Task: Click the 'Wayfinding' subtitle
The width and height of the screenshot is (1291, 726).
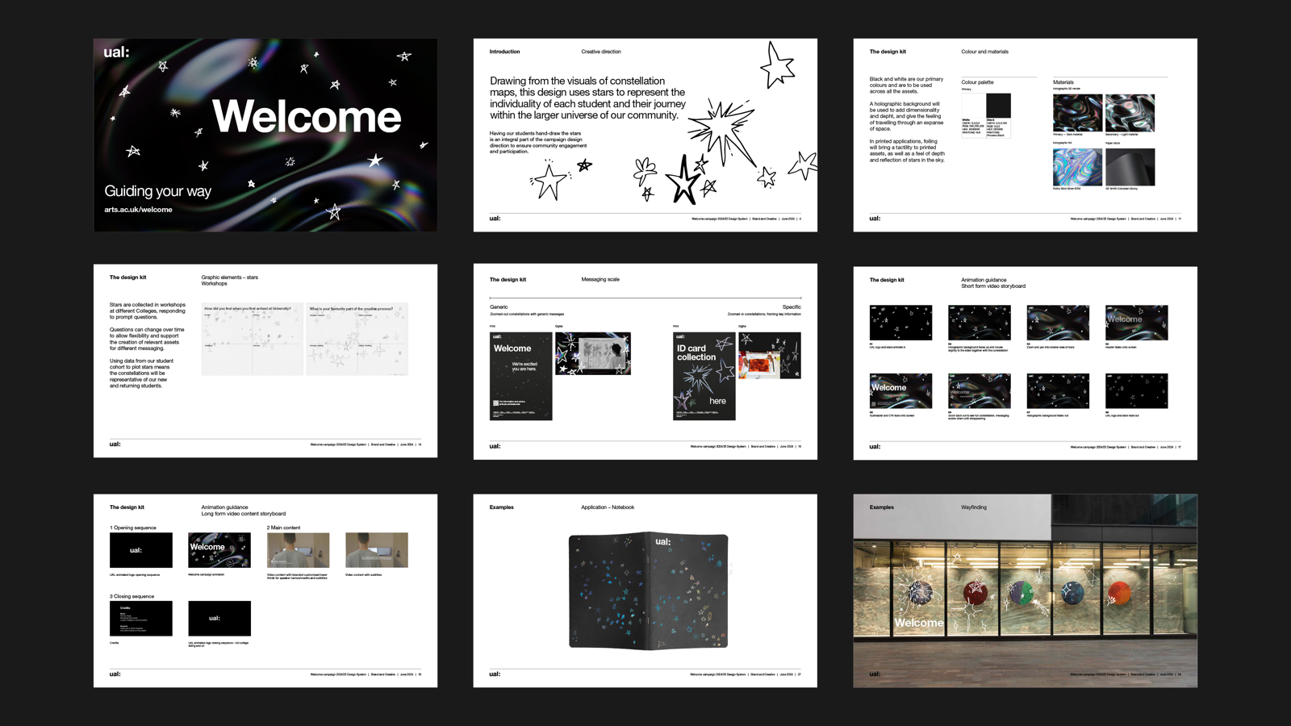Action: click(x=974, y=507)
